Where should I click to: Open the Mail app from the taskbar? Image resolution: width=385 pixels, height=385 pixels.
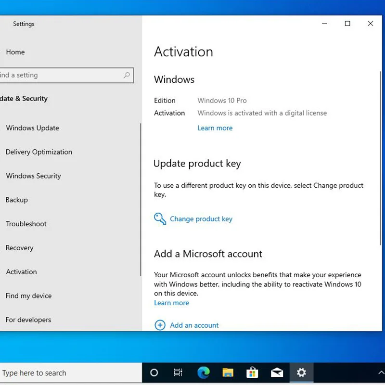(x=277, y=372)
